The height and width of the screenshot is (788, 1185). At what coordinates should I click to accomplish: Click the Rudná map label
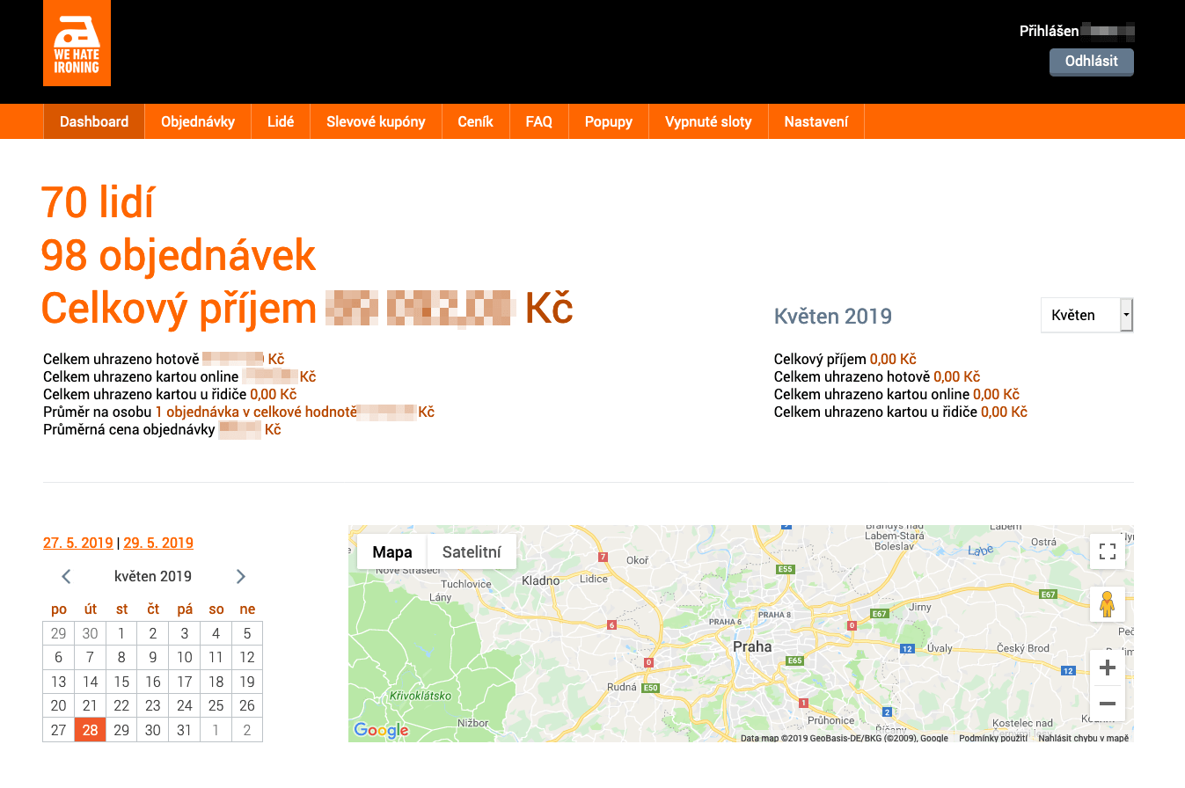pos(622,687)
